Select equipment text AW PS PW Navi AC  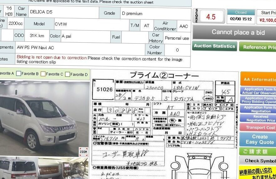[x=35, y=47]
